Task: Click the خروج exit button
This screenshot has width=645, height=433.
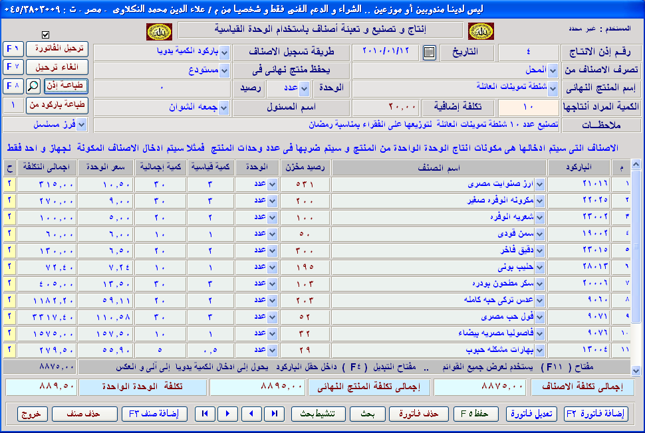Action: click(33, 414)
